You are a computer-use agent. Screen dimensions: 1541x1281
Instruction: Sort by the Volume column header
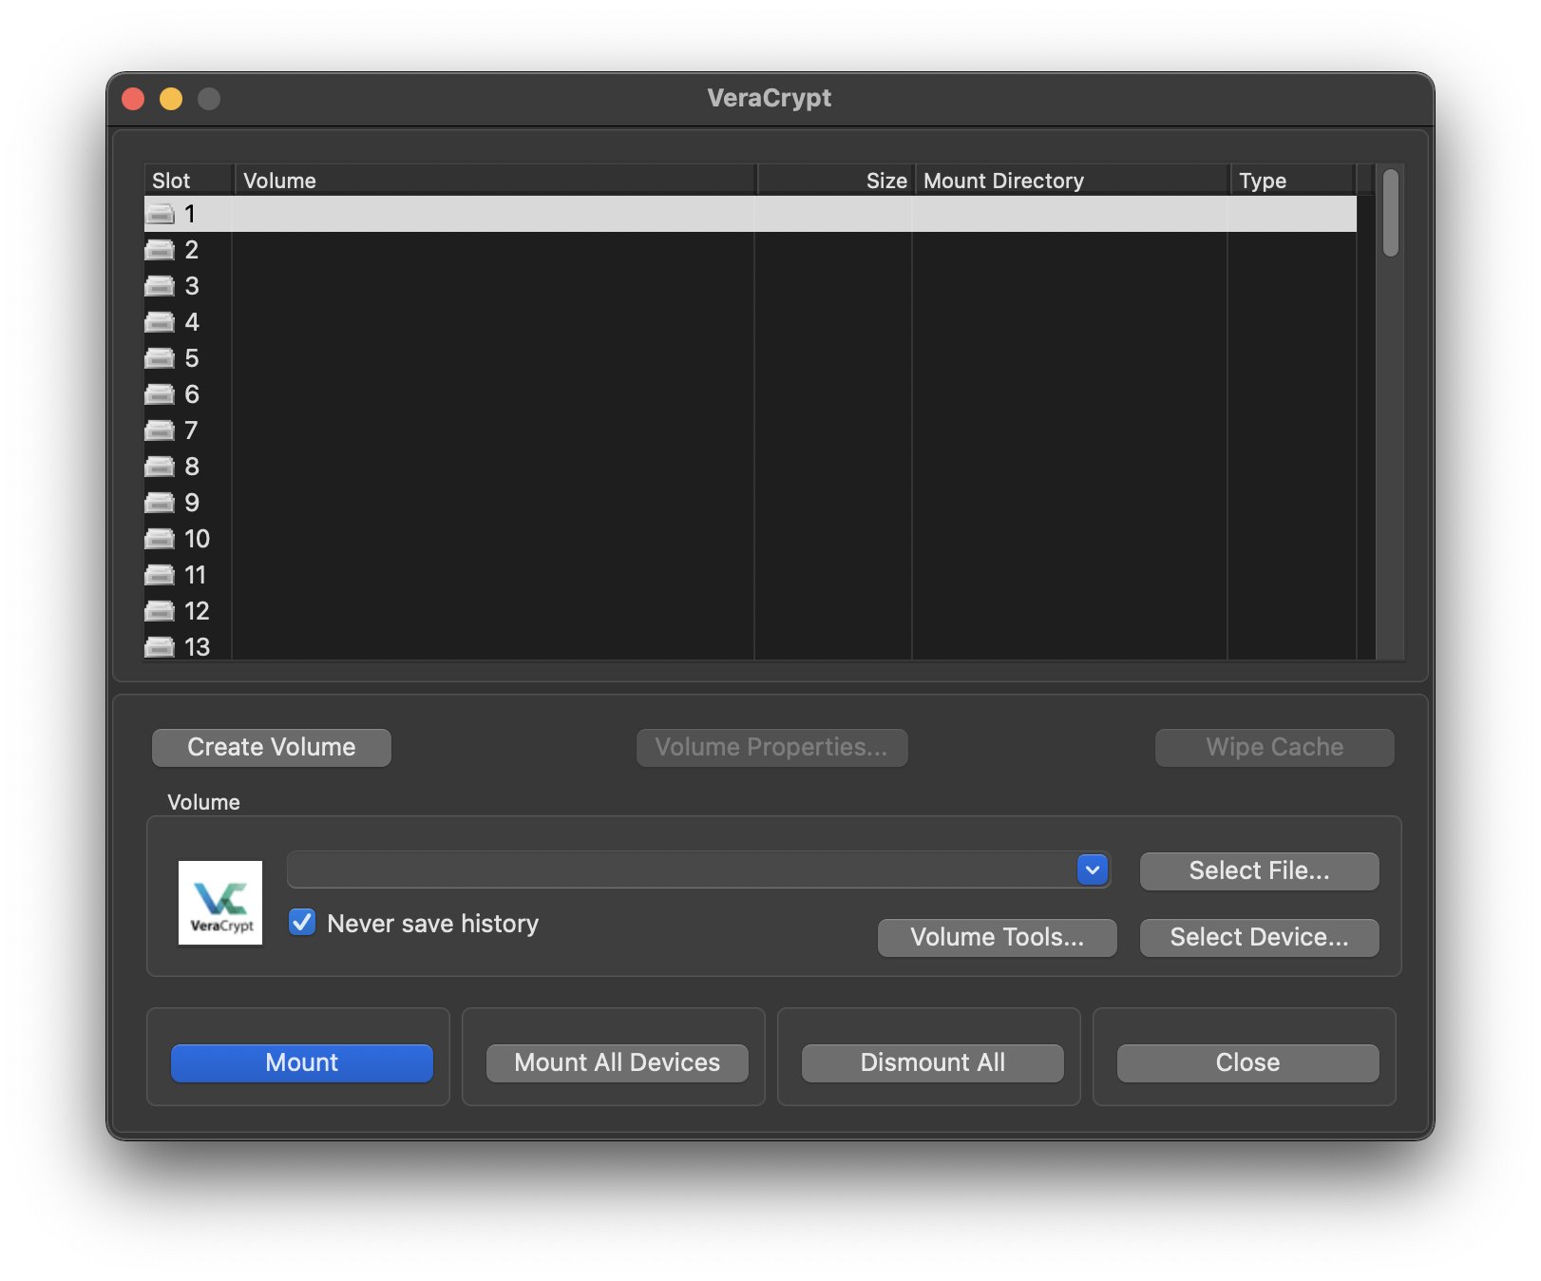pyautogui.click(x=495, y=181)
